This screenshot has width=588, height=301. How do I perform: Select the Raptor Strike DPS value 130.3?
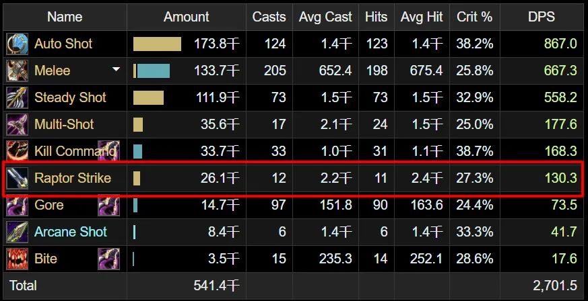(560, 178)
